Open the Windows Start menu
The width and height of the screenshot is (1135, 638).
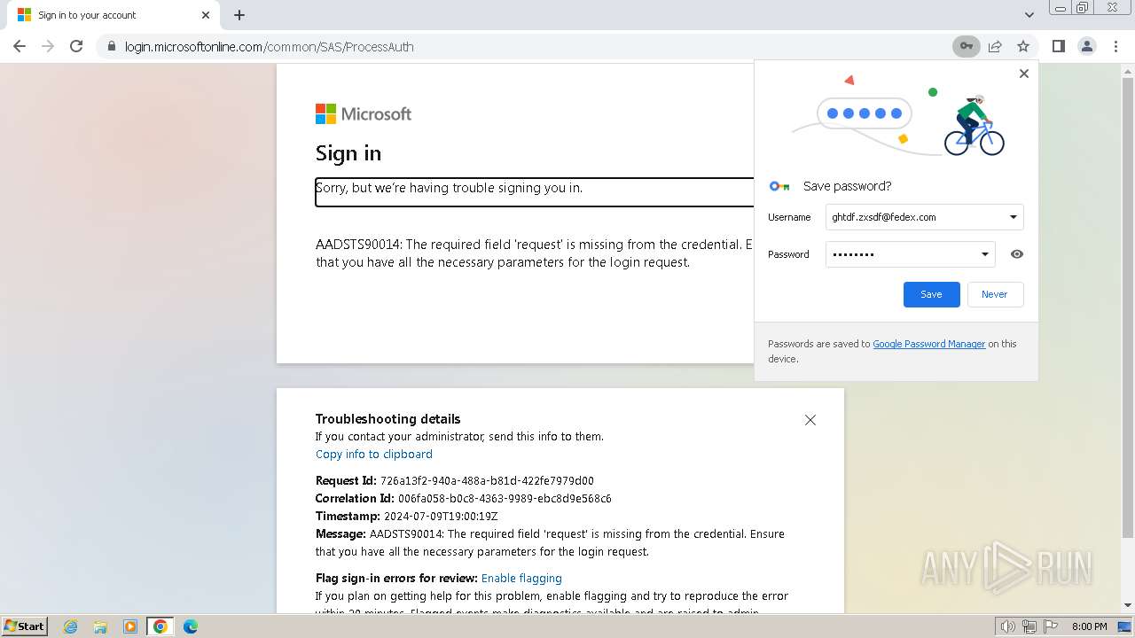pyautogui.click(x=25, y=626)
